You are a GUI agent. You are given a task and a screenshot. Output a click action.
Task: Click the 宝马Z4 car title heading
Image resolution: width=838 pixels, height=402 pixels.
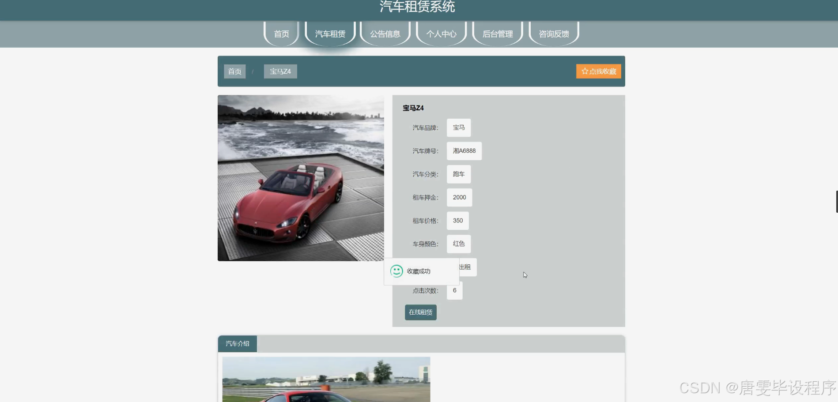pos(413,108)
